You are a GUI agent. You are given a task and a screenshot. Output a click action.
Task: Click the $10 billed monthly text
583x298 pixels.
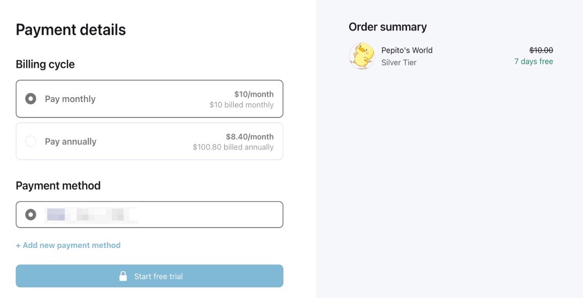(x=241, y=105)
